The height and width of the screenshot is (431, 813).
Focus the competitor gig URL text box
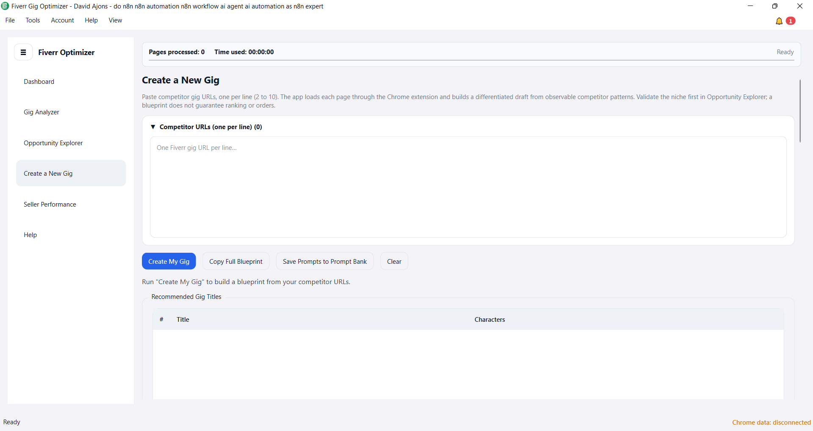coord(468,187)
